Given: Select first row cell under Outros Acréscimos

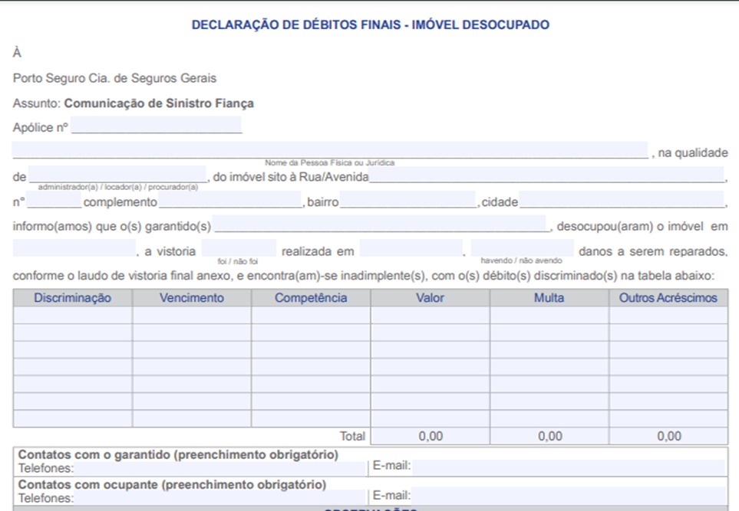Looking at the screenshot, I should click(668, 316).
